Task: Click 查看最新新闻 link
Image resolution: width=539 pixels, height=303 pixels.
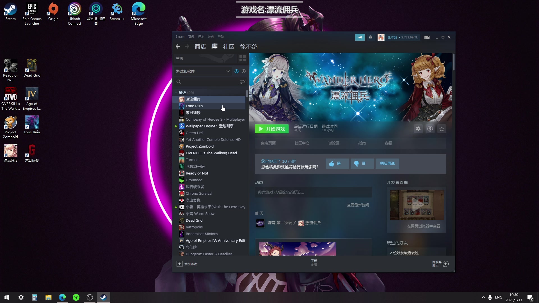Action: [358, 205]
